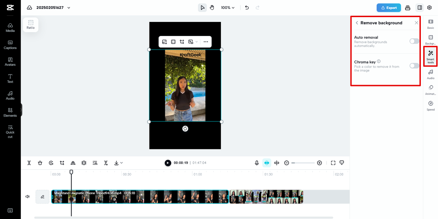Toggle the panel layout icon in top bar
439x219 pixels.
[x=419, y=8]
